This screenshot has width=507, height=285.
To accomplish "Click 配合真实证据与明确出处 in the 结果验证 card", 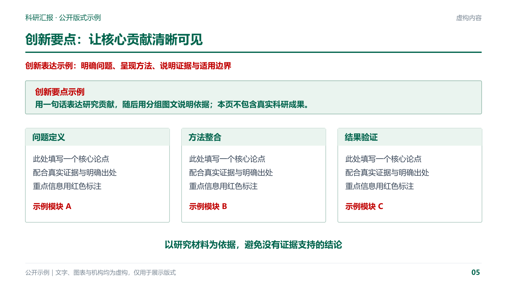I will click(387, 173).
